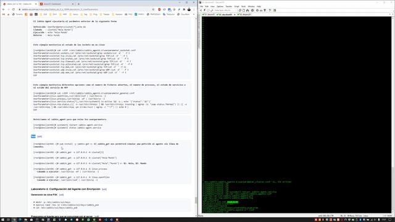Open Help menu in SecureCRT
Viewport: 395px width, 222px height.
coord(259,6)
